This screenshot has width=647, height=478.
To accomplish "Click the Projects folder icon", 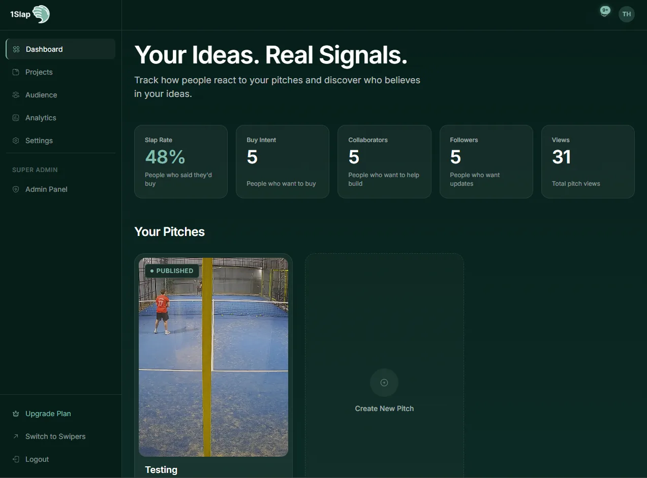I will [16, 72].
